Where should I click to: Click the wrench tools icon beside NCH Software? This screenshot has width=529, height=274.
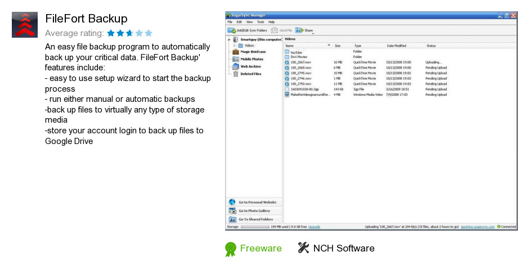coord(303,248)
